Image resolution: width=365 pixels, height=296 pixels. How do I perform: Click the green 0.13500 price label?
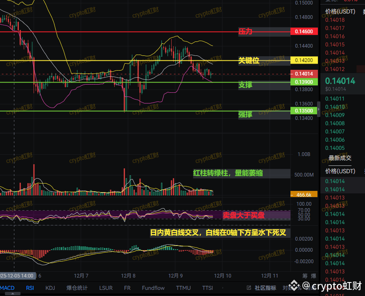pos(304,110)
